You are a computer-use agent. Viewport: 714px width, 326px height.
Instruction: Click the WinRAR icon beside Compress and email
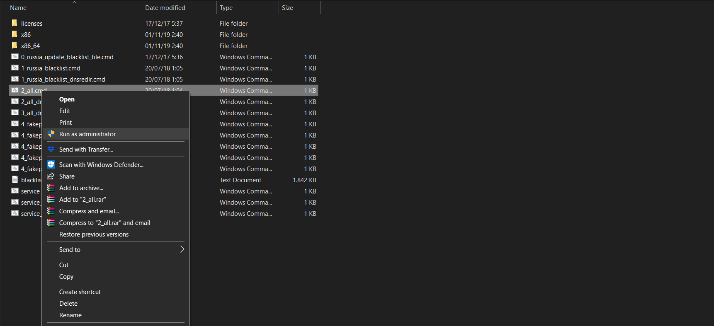click(51, 211)
